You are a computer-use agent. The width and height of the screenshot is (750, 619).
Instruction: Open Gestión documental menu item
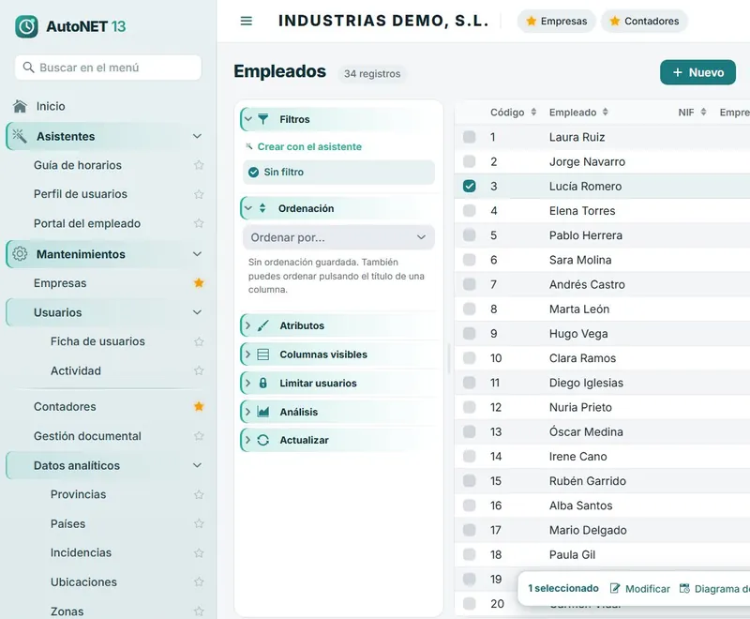87,436
